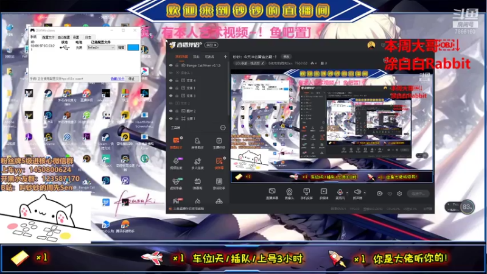Click the floating 83% performance ball
Image resolution: width=487 pixels, height=274 pixels.
click(466, 207)
